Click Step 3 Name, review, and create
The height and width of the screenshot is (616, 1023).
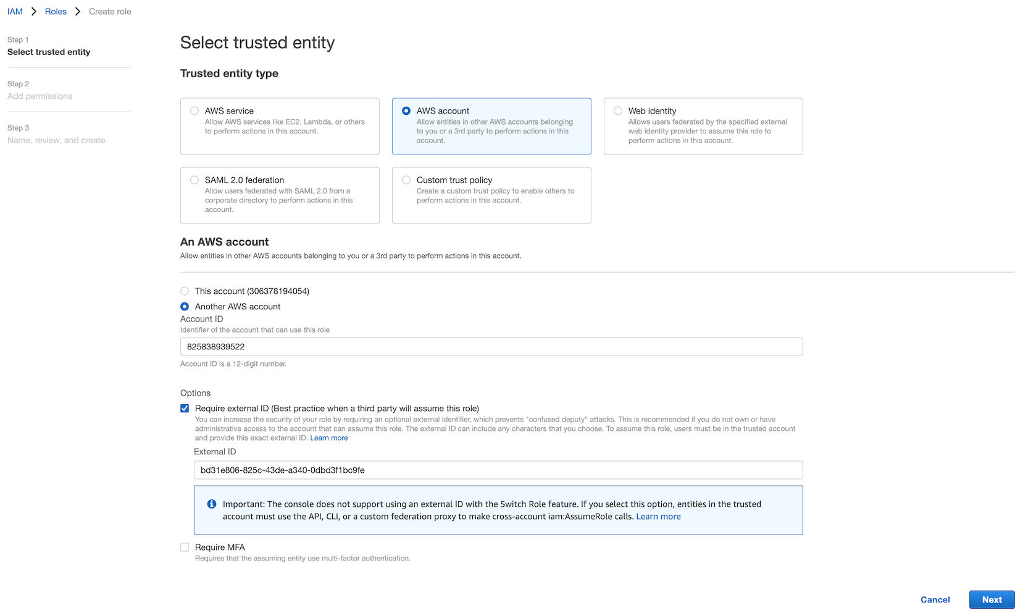[56, 135]
